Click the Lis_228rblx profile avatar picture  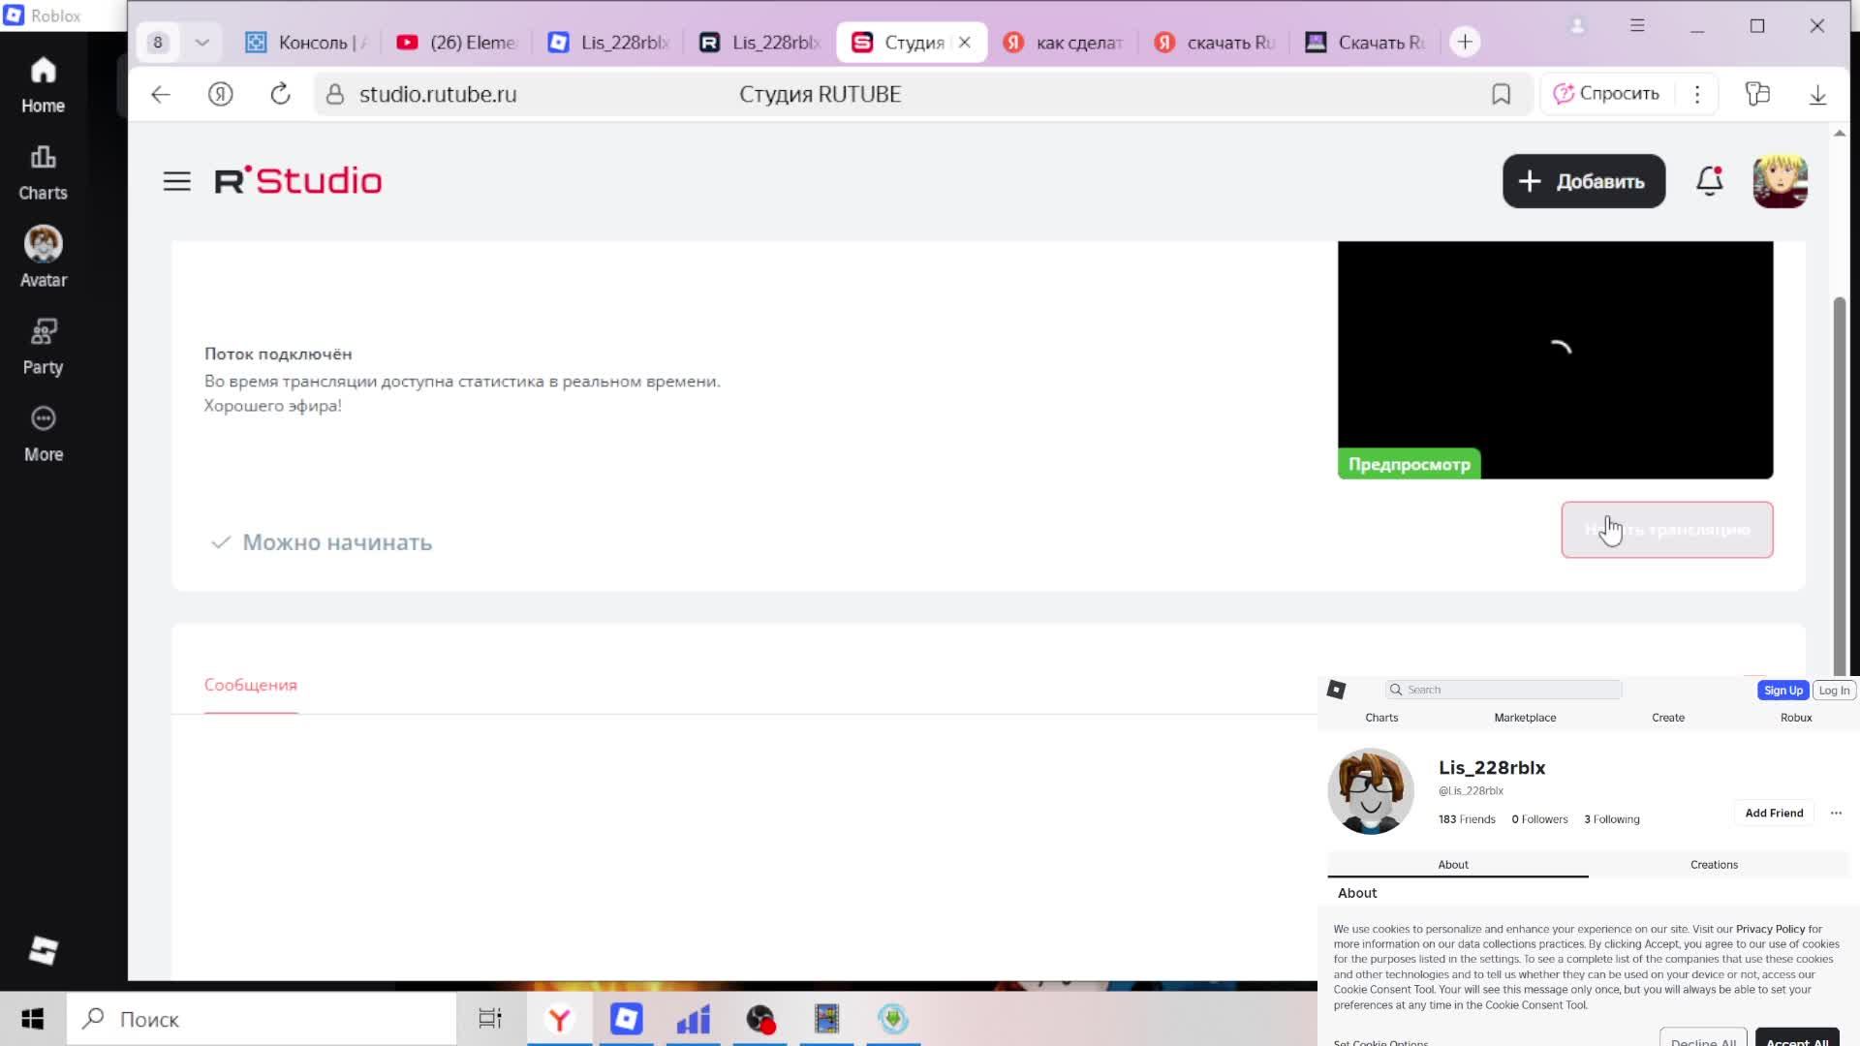point(1371,791)
